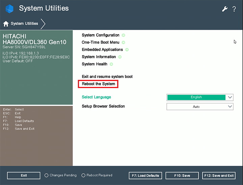Click the iLO IPv4: 192.168.1.3 text
Viewport: 243px width, 185px height.
[21, 53]
